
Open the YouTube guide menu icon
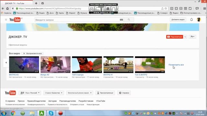tap(6, 20)
